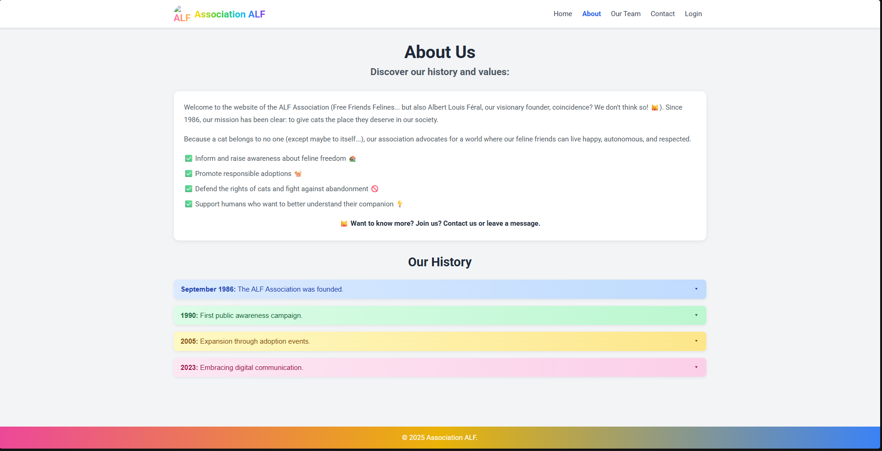Click the Association ALF brand title
The image size is (882, 451).
(230, 14)
